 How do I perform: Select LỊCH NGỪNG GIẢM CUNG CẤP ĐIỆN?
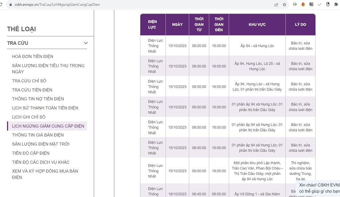click(47, 126)
